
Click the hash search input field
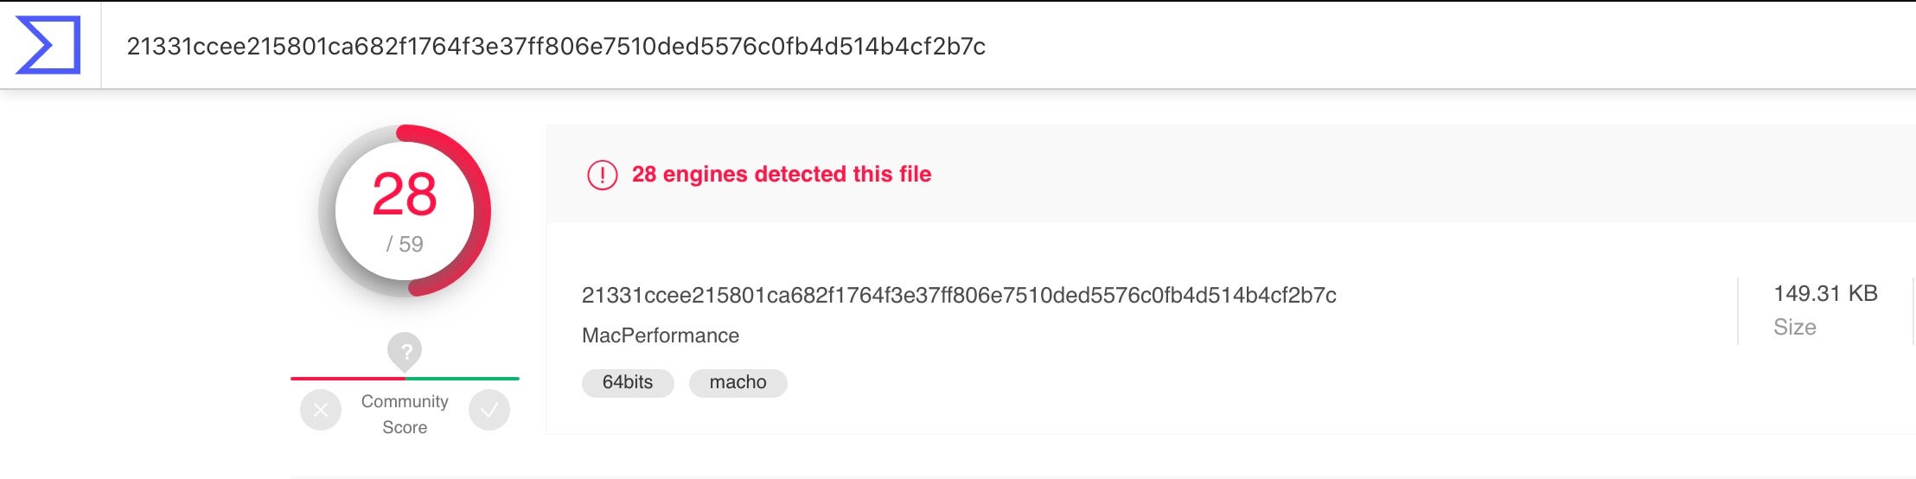click(556, 46)
